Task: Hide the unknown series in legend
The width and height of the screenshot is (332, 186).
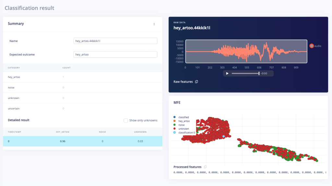Action: [175, 129]
